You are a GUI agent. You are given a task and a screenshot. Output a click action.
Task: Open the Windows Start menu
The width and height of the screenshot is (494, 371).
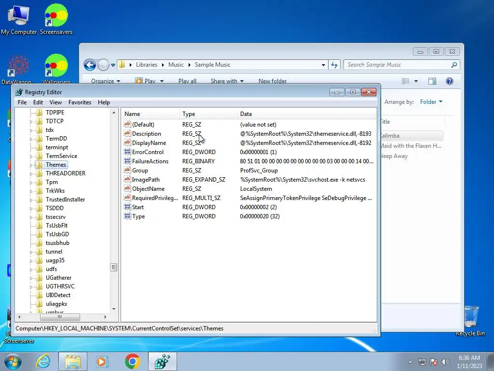pos(13,361)
